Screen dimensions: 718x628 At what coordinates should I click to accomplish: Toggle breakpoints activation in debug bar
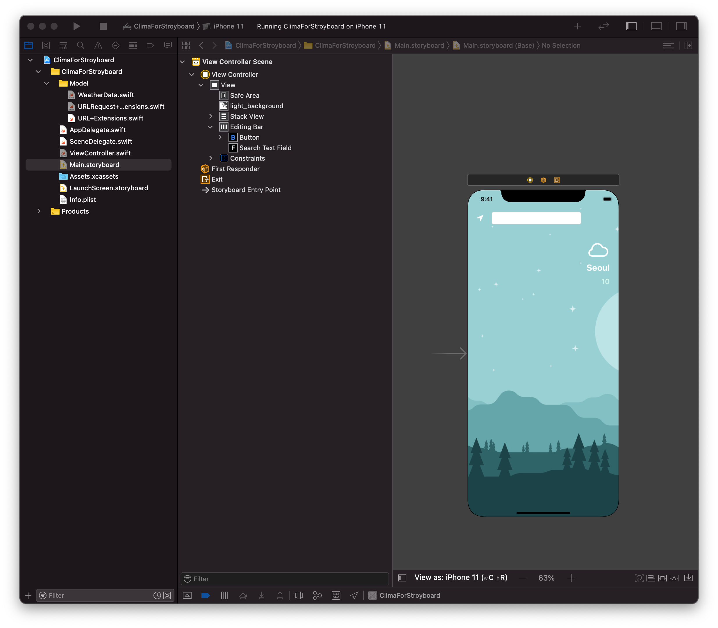(x=206, y=595)
